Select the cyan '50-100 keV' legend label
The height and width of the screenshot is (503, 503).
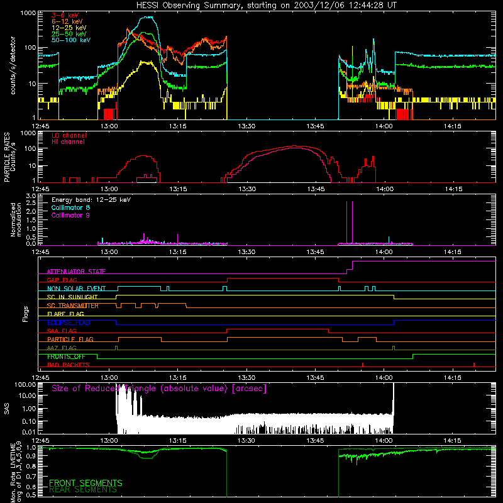71,40
